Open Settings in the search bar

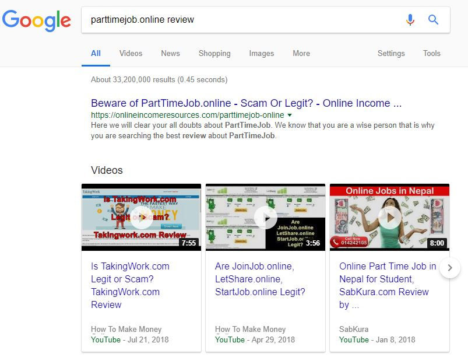[x=391, y=54]
